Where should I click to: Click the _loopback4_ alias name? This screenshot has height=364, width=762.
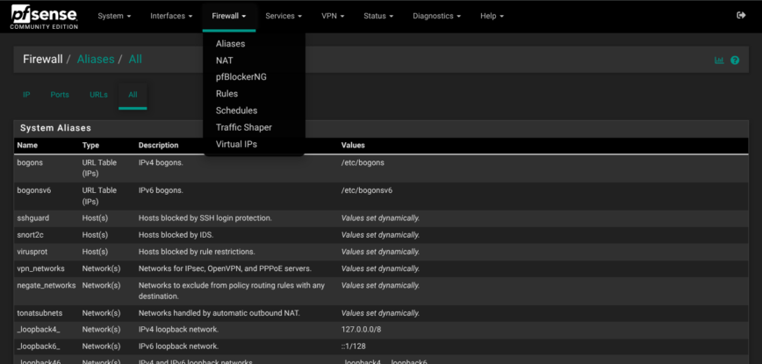point(39,330)
